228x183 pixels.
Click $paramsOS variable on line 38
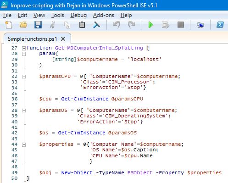pos(53,110)
